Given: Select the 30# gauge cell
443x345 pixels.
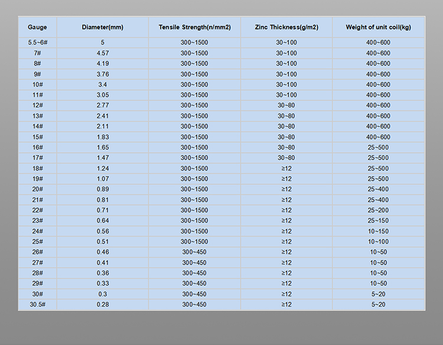Looking at the screenshot, I should pos(37,294).
